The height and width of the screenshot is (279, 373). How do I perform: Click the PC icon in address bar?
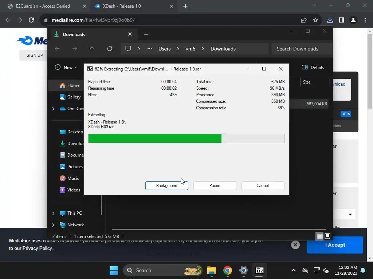[x=128, y=49]
